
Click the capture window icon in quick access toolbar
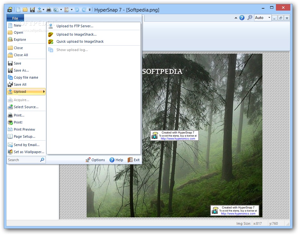tap(56, 10)
